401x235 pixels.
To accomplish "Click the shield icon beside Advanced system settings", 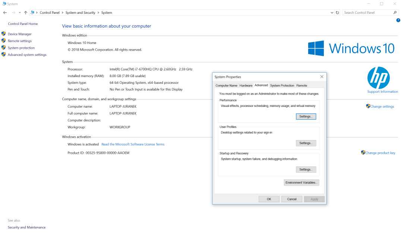I will [4, 54].
